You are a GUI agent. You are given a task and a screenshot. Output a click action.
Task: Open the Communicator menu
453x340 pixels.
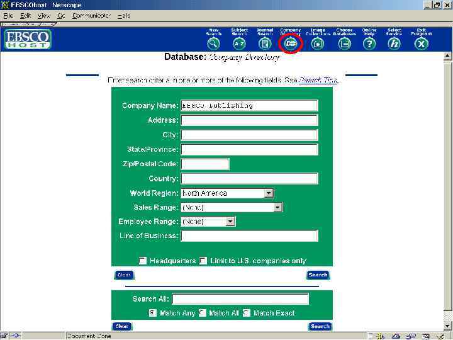pos(91,16)
